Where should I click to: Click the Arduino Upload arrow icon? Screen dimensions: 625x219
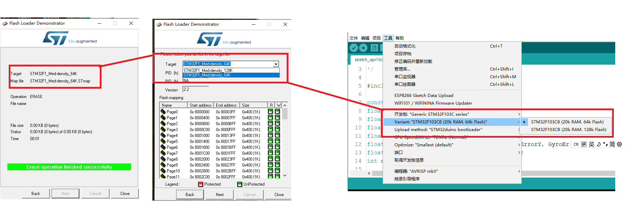[x=363, y=48]
